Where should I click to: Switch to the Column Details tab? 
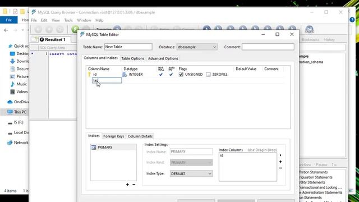pos(140,136)
